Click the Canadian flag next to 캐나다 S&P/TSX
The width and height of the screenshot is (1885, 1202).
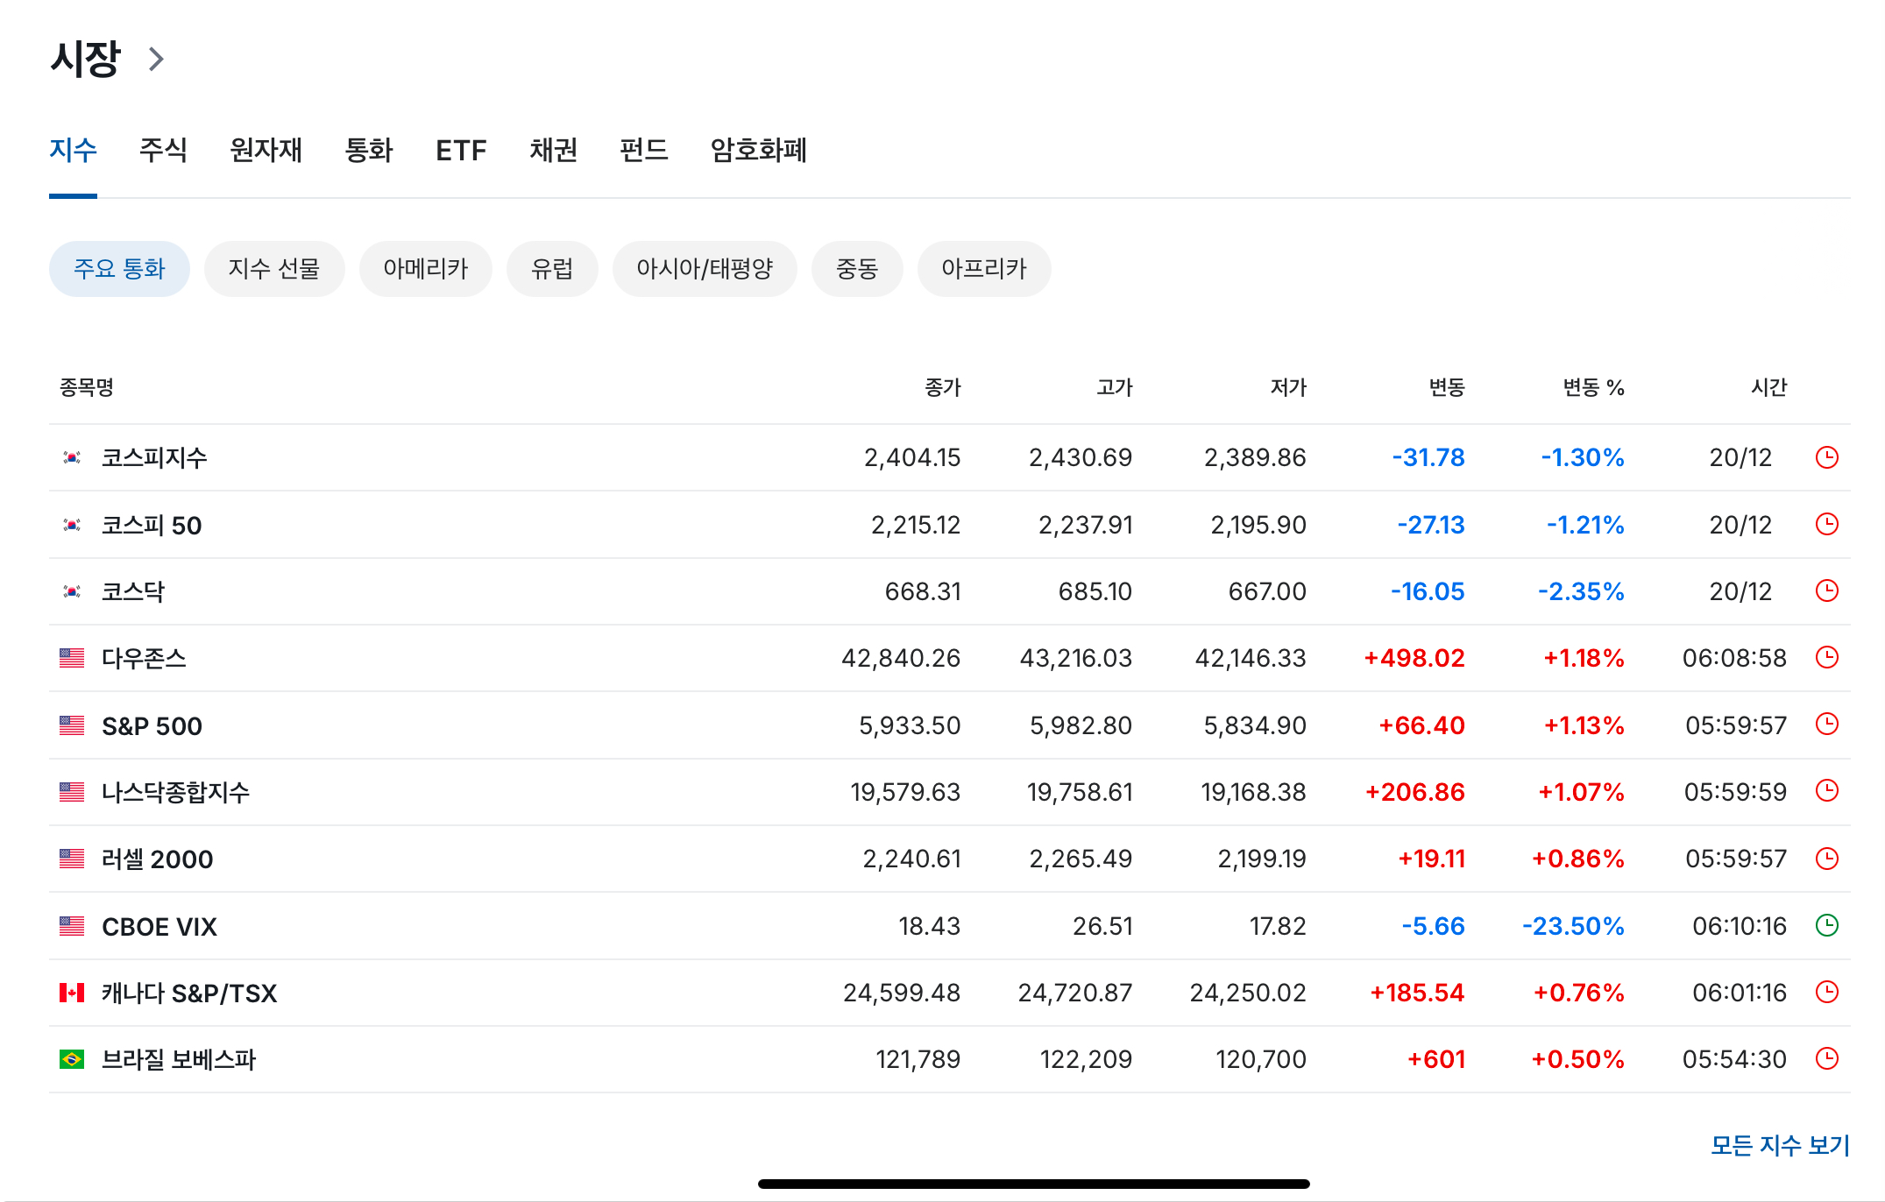coord(72,993)
